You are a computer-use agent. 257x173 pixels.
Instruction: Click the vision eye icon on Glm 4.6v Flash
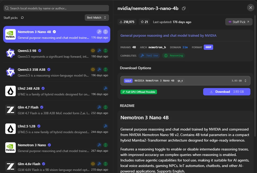pyautogui.click(x=93, y=164)
